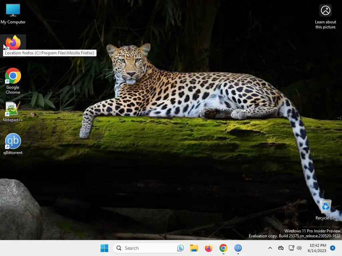342x256 pixels.
Task: Switch to Chrome on the taskbar
Action: click(223, 248)
